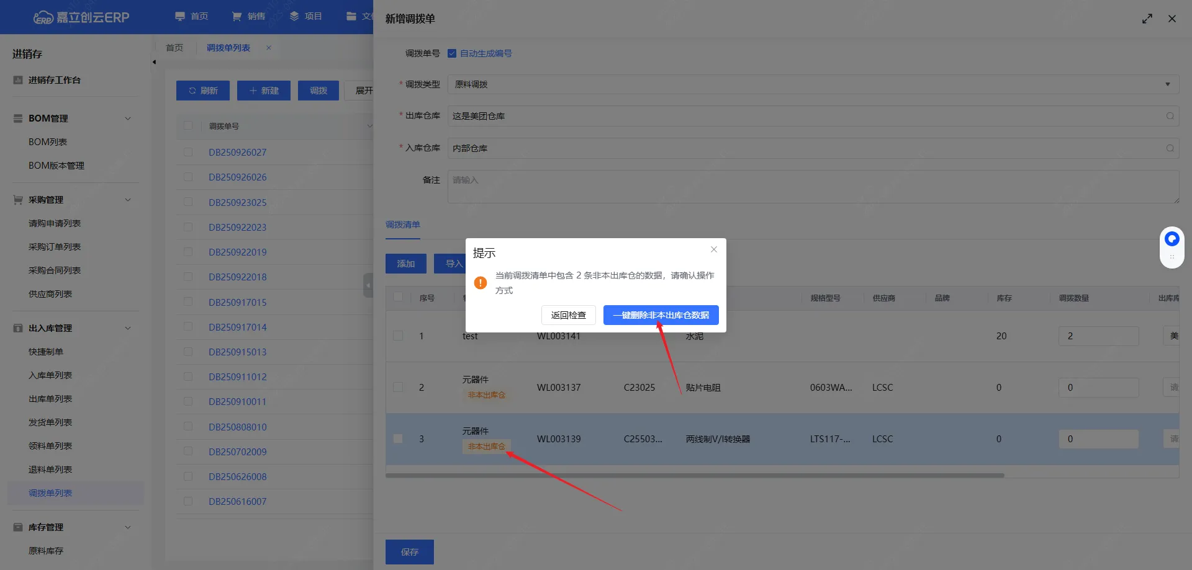Image resolution: width=1192 pixels, height=570 pixels.
Task: Collapse the left sidebar with arrow icon
Action: point(154,62)
